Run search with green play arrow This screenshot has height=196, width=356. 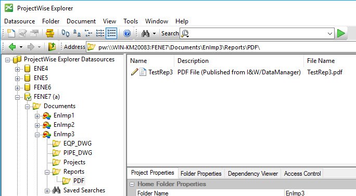tap(341, 33)
